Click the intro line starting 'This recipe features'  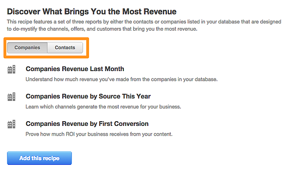point(144,22)
